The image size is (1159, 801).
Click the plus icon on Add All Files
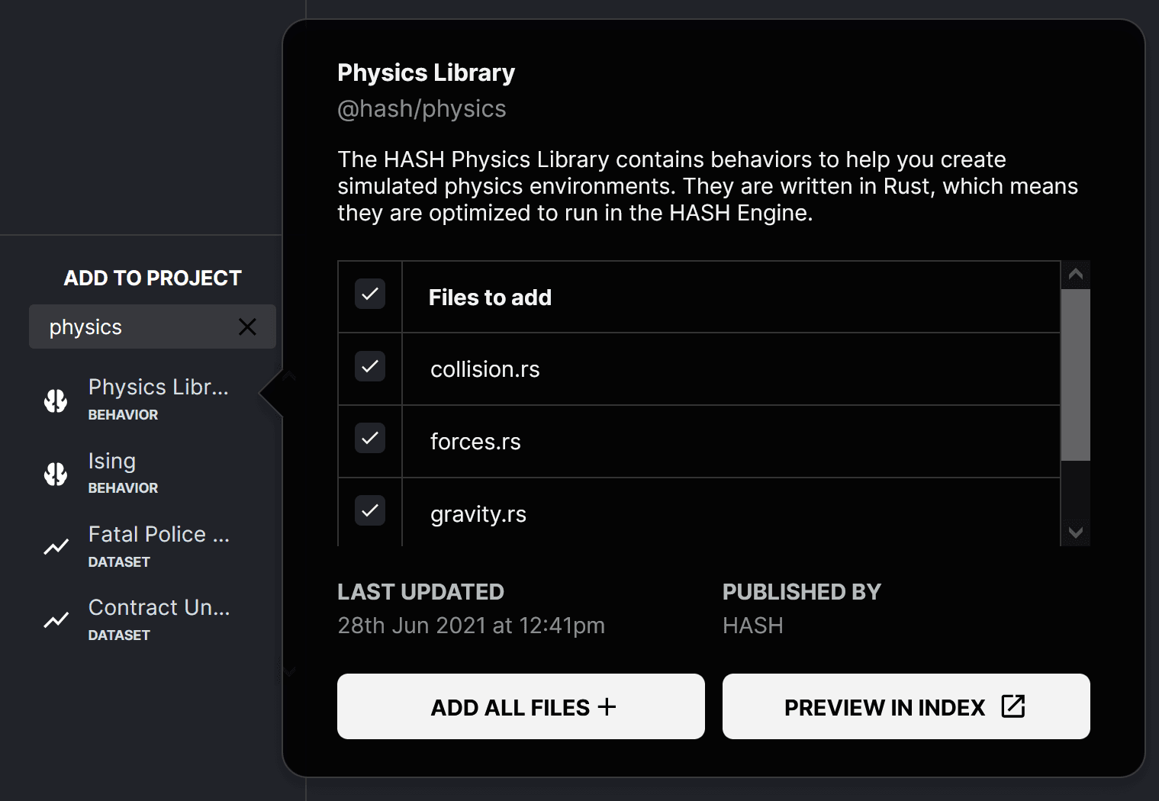coord(607,706)
